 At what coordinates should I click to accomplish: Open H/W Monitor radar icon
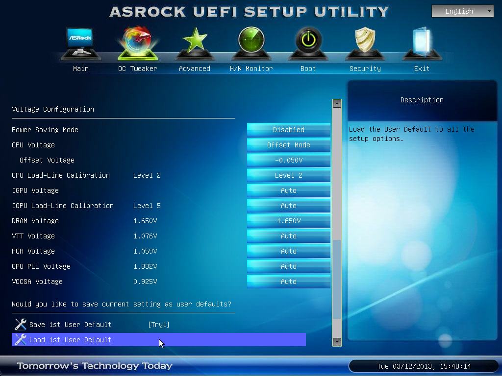click(251, 44)
